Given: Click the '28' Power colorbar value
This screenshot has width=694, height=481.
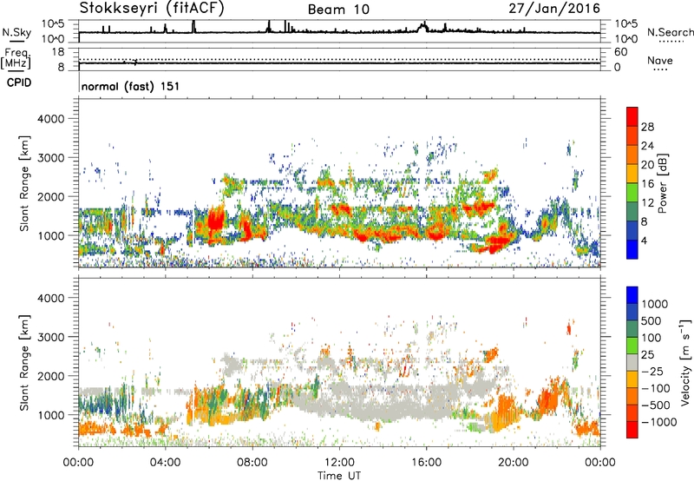Looking at the screenshot, I should [x=647, y=127].
